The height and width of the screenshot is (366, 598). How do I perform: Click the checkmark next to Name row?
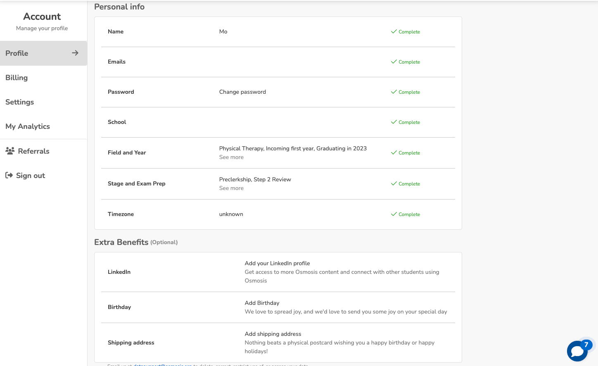[394, 31]
